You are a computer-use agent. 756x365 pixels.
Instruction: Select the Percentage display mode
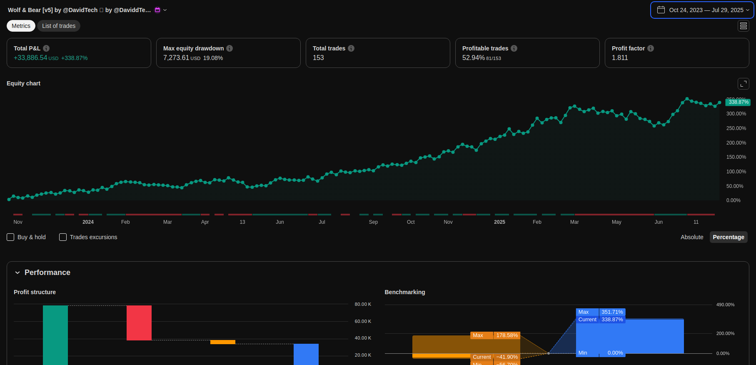tap(728, 237)
